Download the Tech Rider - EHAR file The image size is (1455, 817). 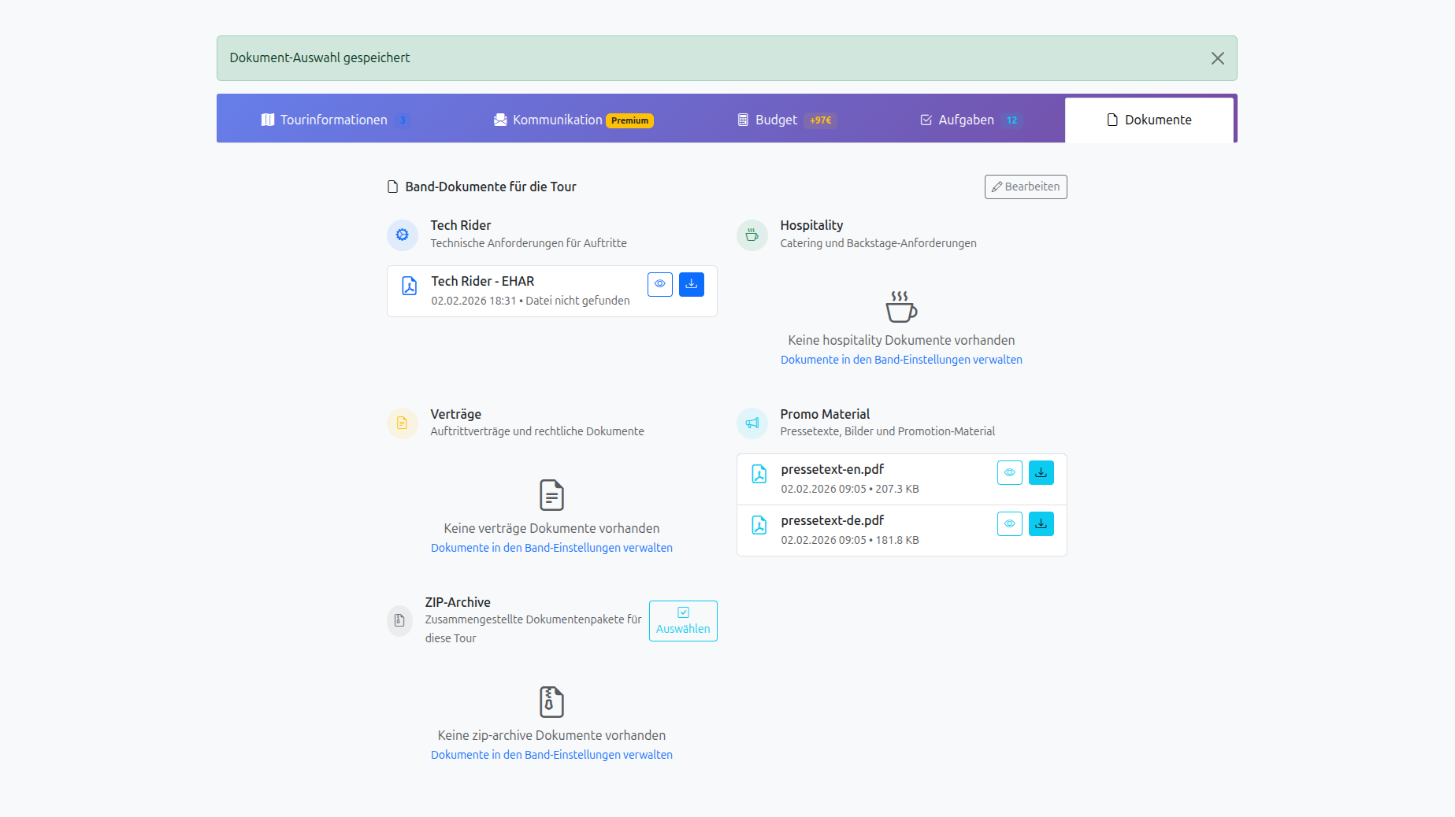click(691, 284)
